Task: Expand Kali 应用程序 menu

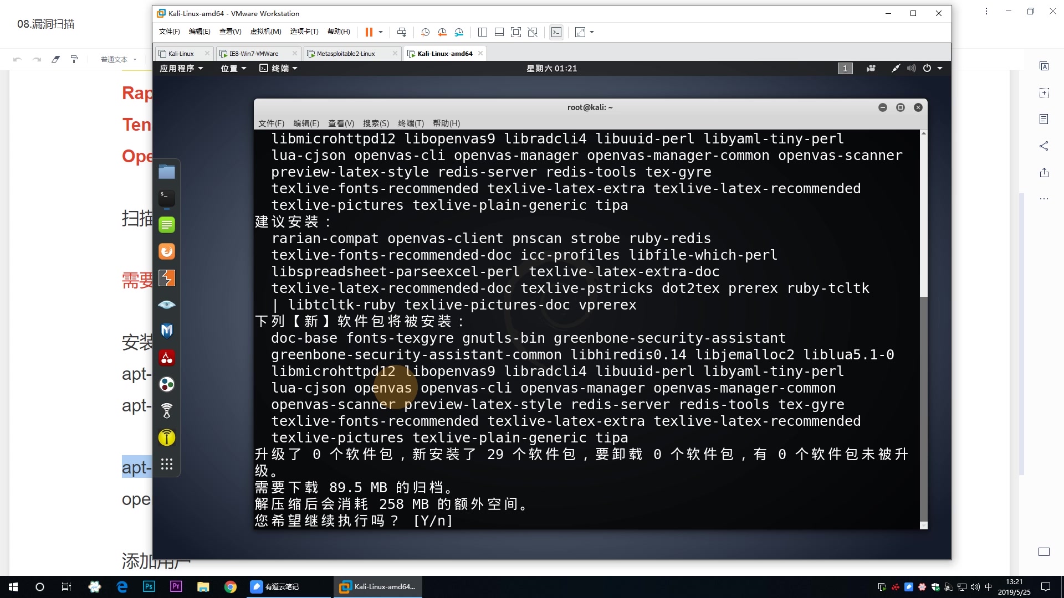Action: [181, 68]
